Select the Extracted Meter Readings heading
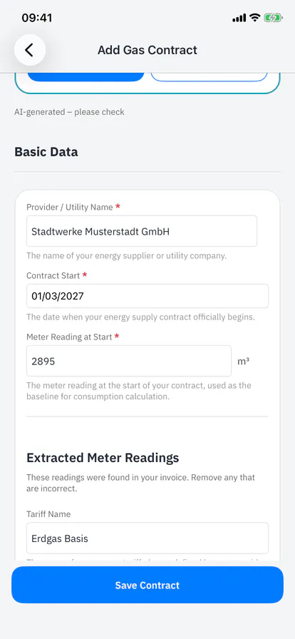Image resolution: width=295 pixels, height=639 pixels. [x=103, y=458]
